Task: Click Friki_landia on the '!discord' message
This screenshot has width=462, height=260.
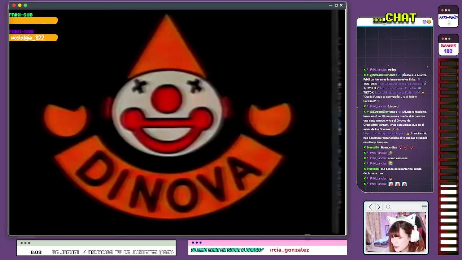Action: tap(378, 106)
